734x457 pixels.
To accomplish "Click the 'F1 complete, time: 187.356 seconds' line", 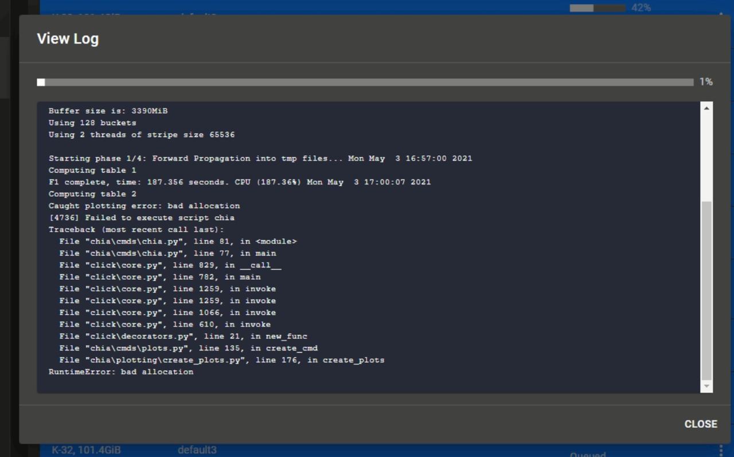I will pyautogui.click(x=240, y=182).
